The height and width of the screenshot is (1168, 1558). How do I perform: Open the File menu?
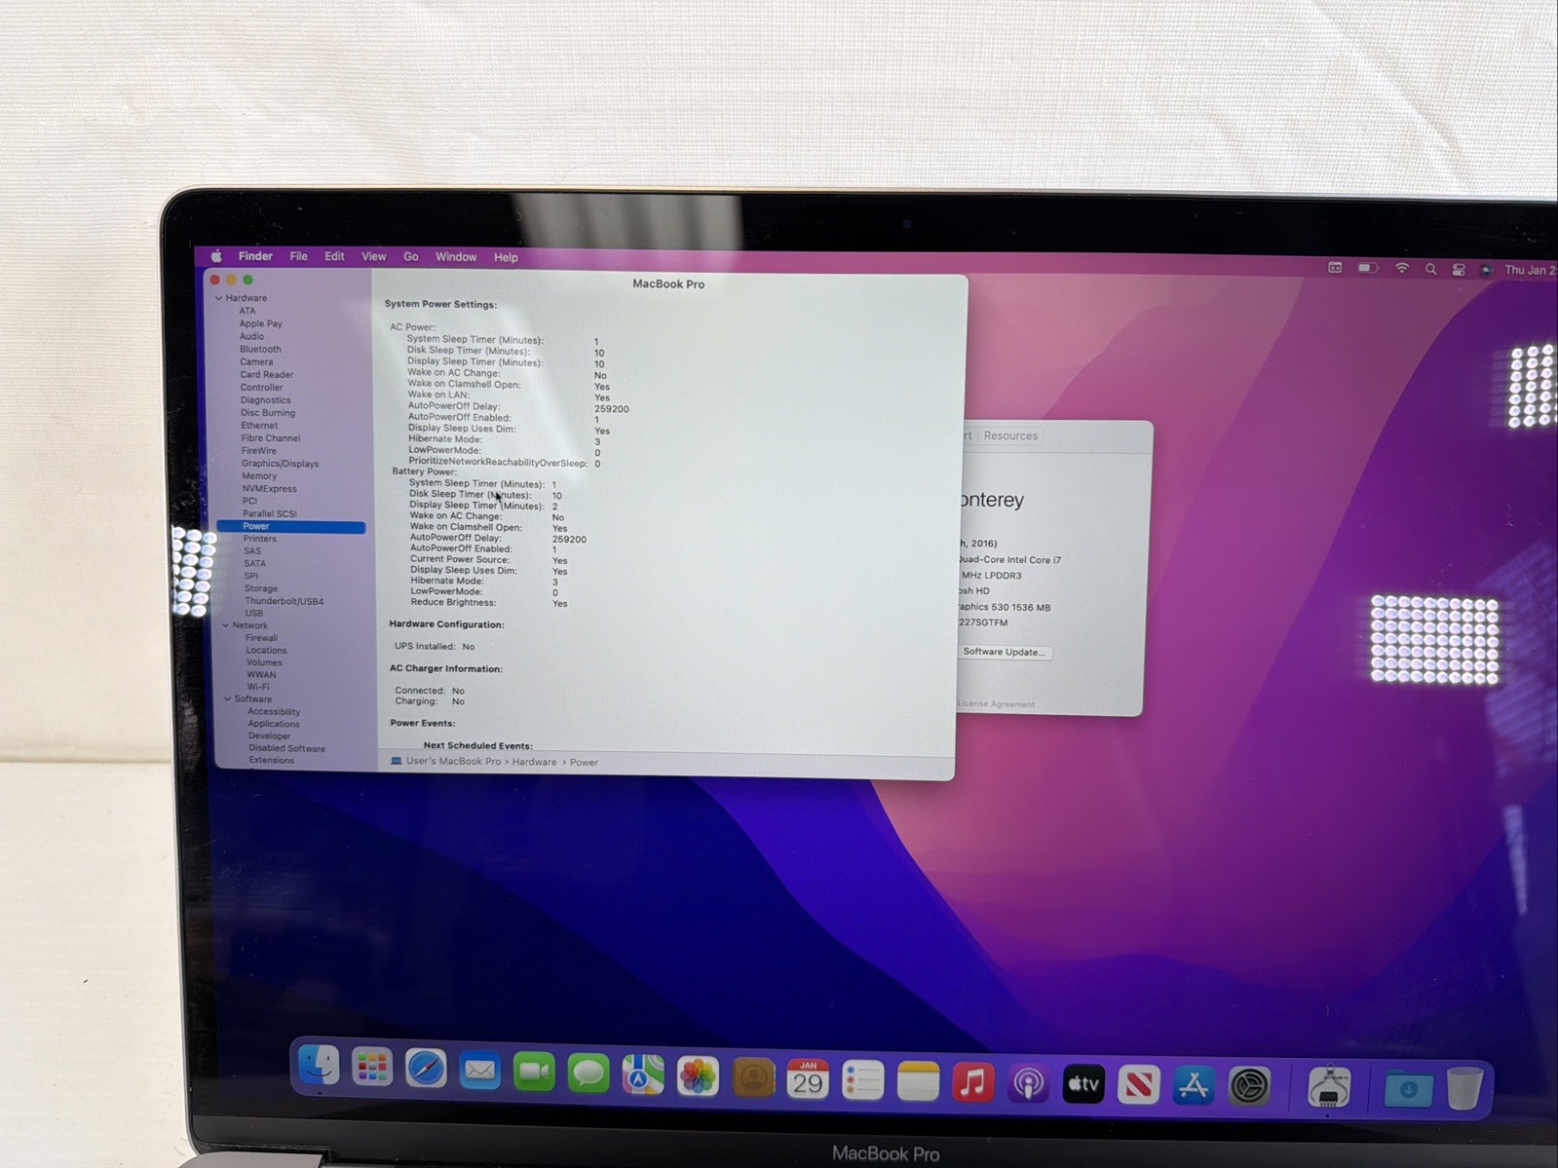click(x=298, y=256)
